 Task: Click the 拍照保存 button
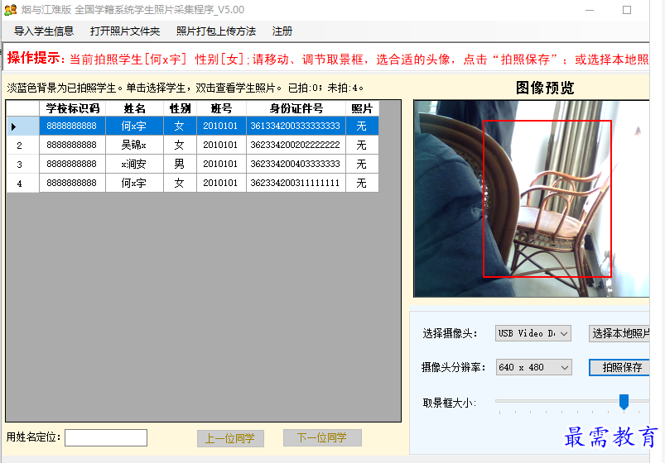(x=619, y=367)
